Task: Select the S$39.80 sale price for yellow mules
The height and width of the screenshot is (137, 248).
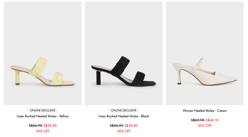Action: pos(50,126)
